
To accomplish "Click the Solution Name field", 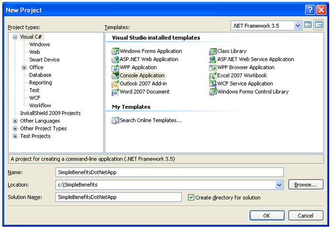I will point(118,197).
